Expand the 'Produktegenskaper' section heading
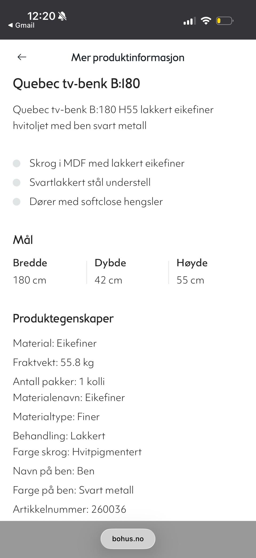 63,318
